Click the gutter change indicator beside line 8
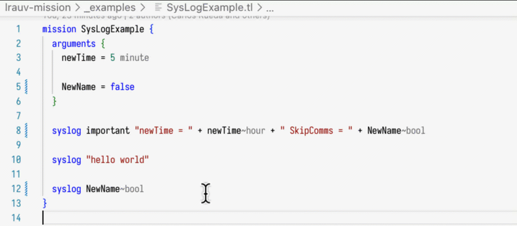Screen dimensions: 517x226 [26, 131]
